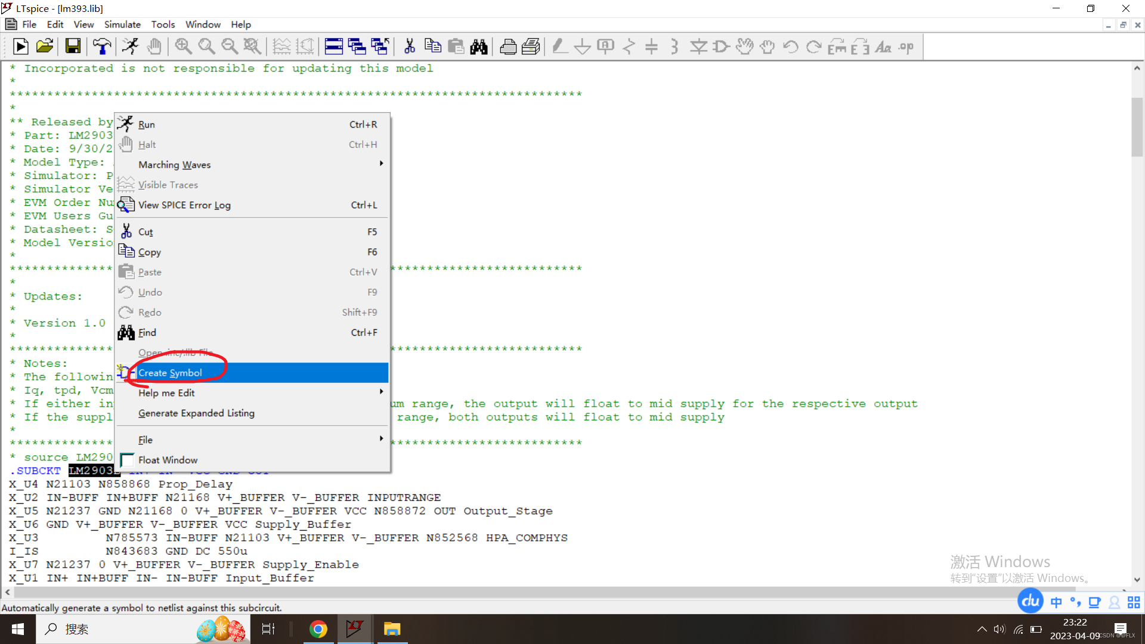Click the Redo icon in toolbar
This screenshot has width=1145, height=644.
(815, 47)
